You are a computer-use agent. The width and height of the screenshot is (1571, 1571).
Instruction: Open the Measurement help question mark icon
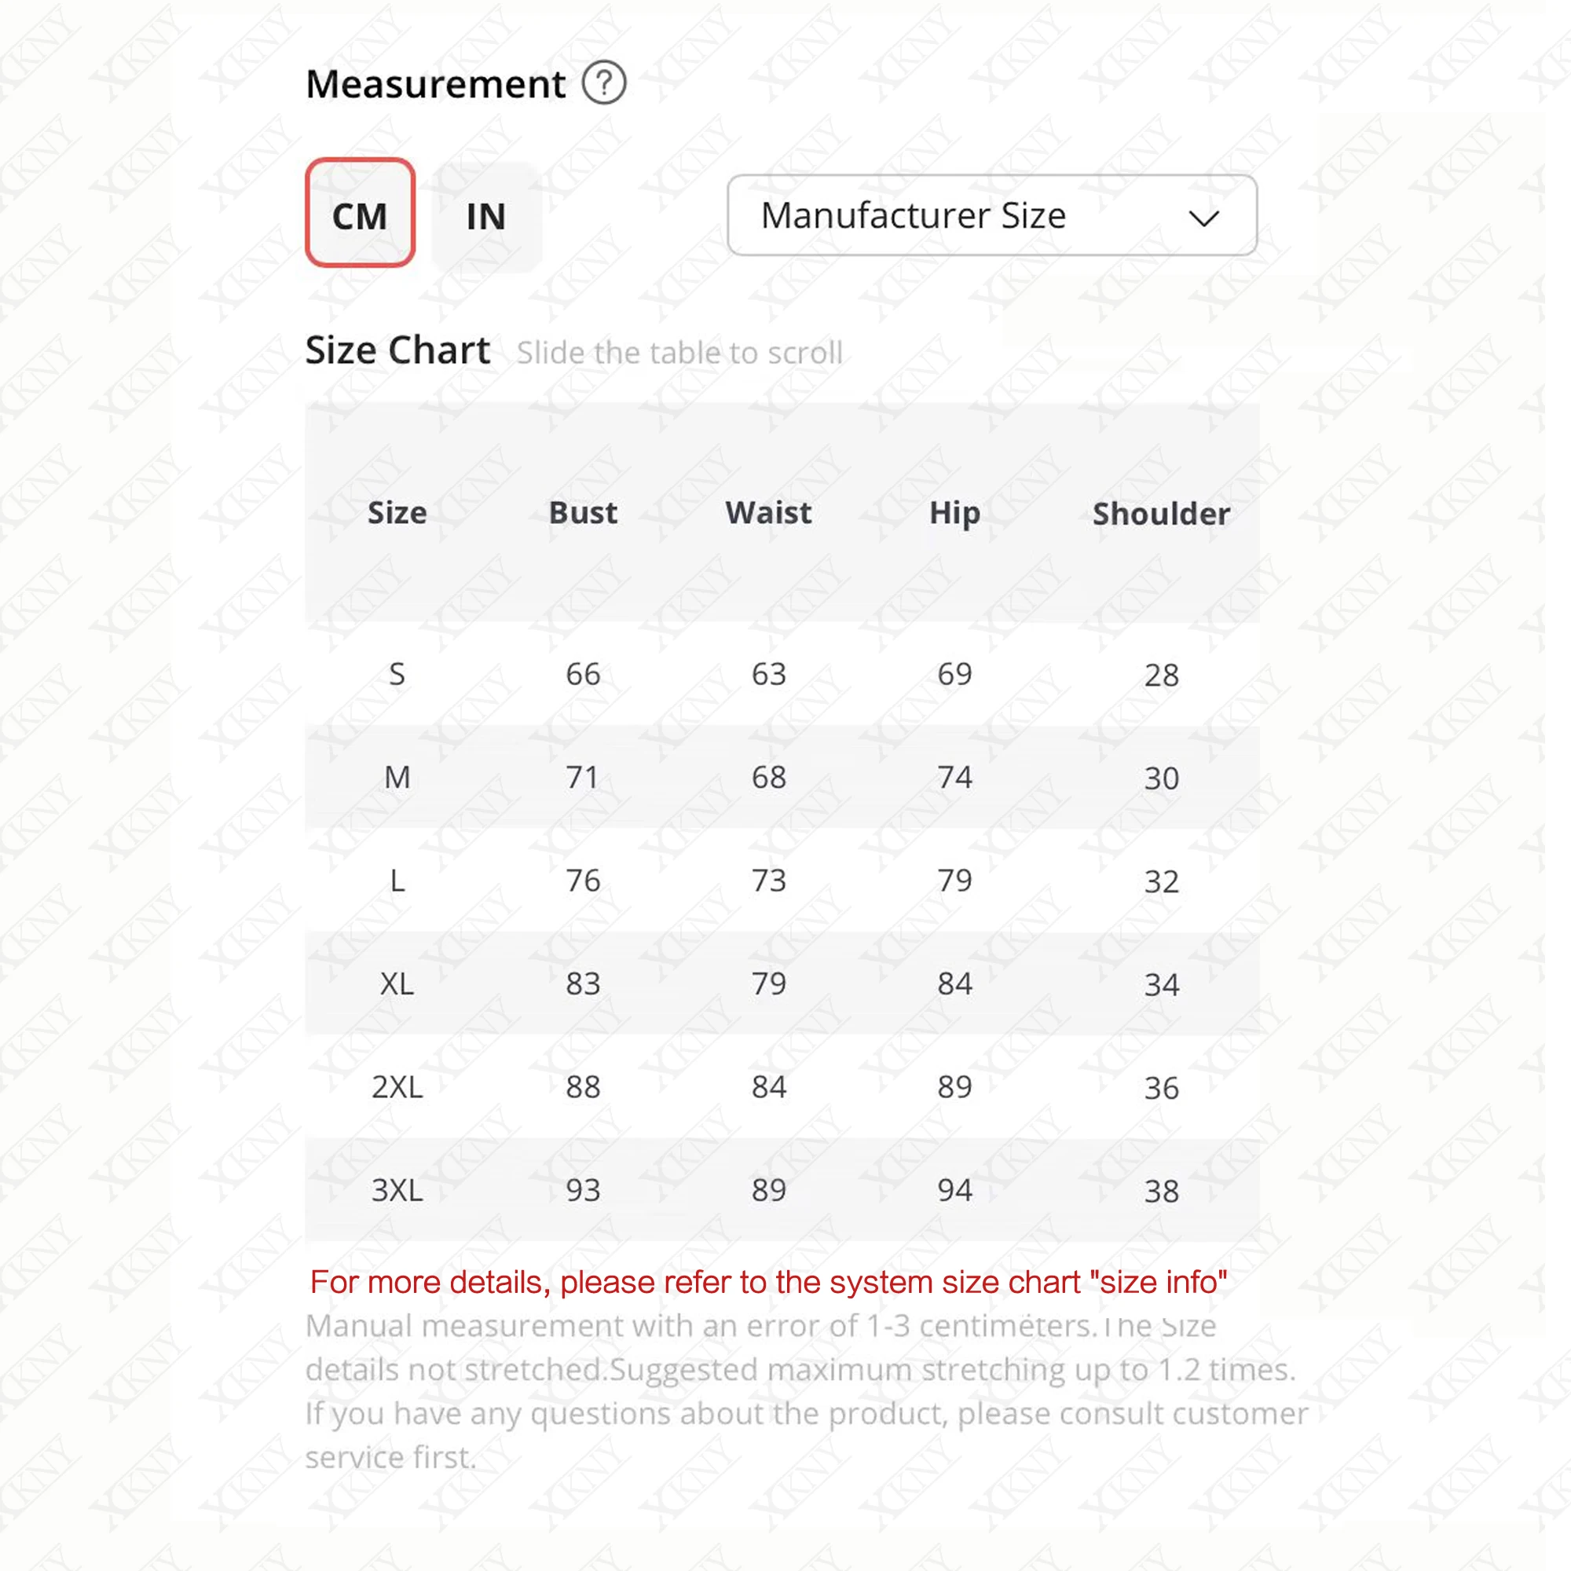(606, 82)
